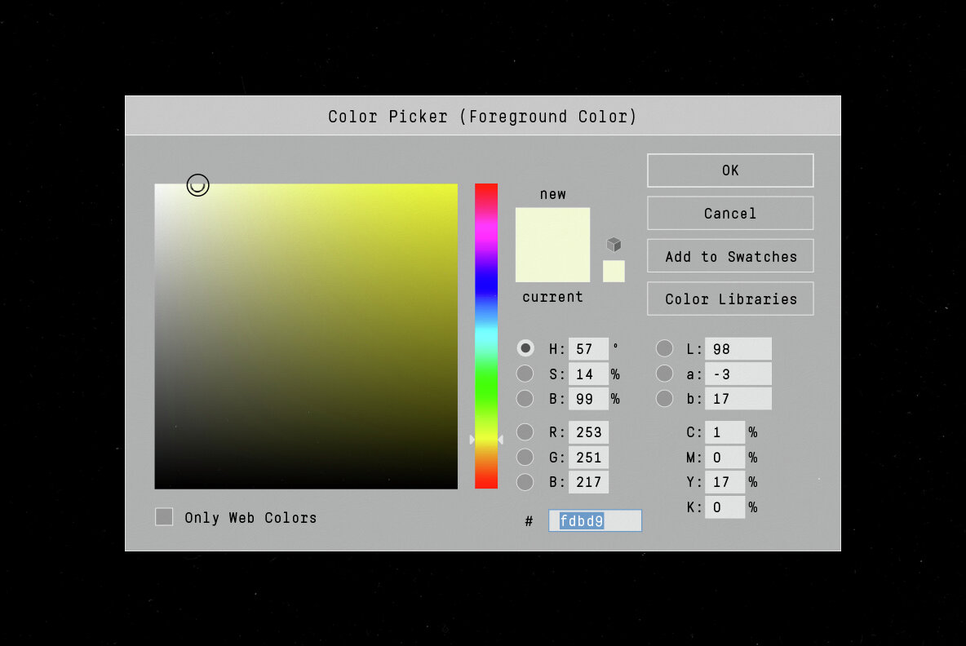Click Add to Swatches

click(x=730, y=256)
